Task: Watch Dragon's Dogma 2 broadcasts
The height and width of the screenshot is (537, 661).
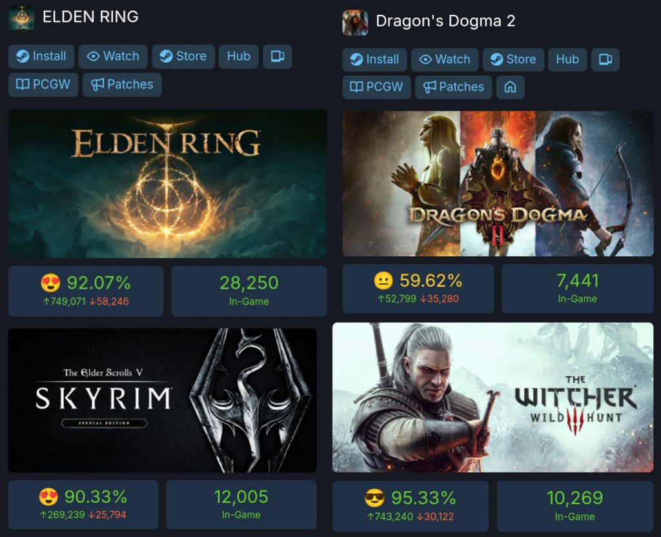Action: (445, 59)
